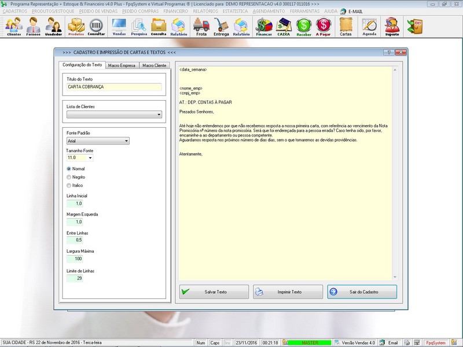Click the A Pagar icon

click(x=324, y=26)
